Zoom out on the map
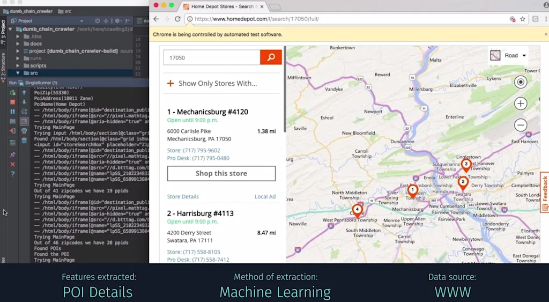The width and height of the screenshot is (549, 302). coord(521,125)
